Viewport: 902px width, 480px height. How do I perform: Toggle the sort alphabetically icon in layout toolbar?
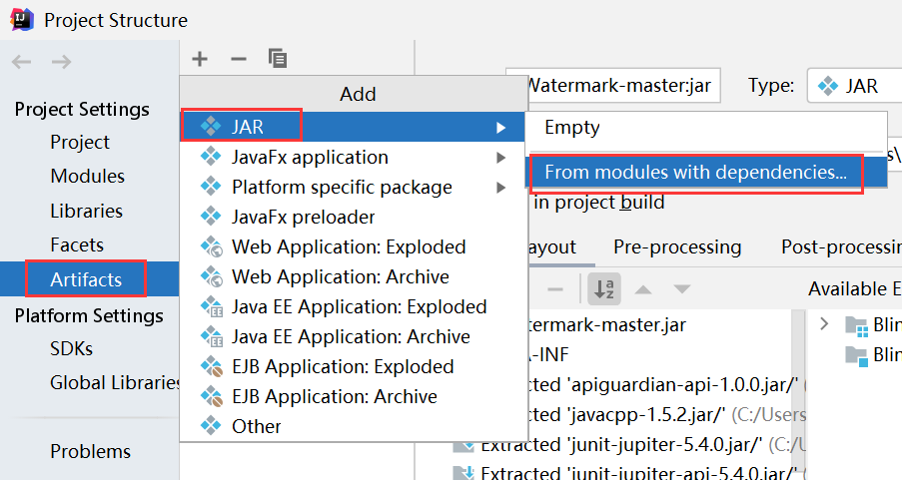(x=604, y=288)
